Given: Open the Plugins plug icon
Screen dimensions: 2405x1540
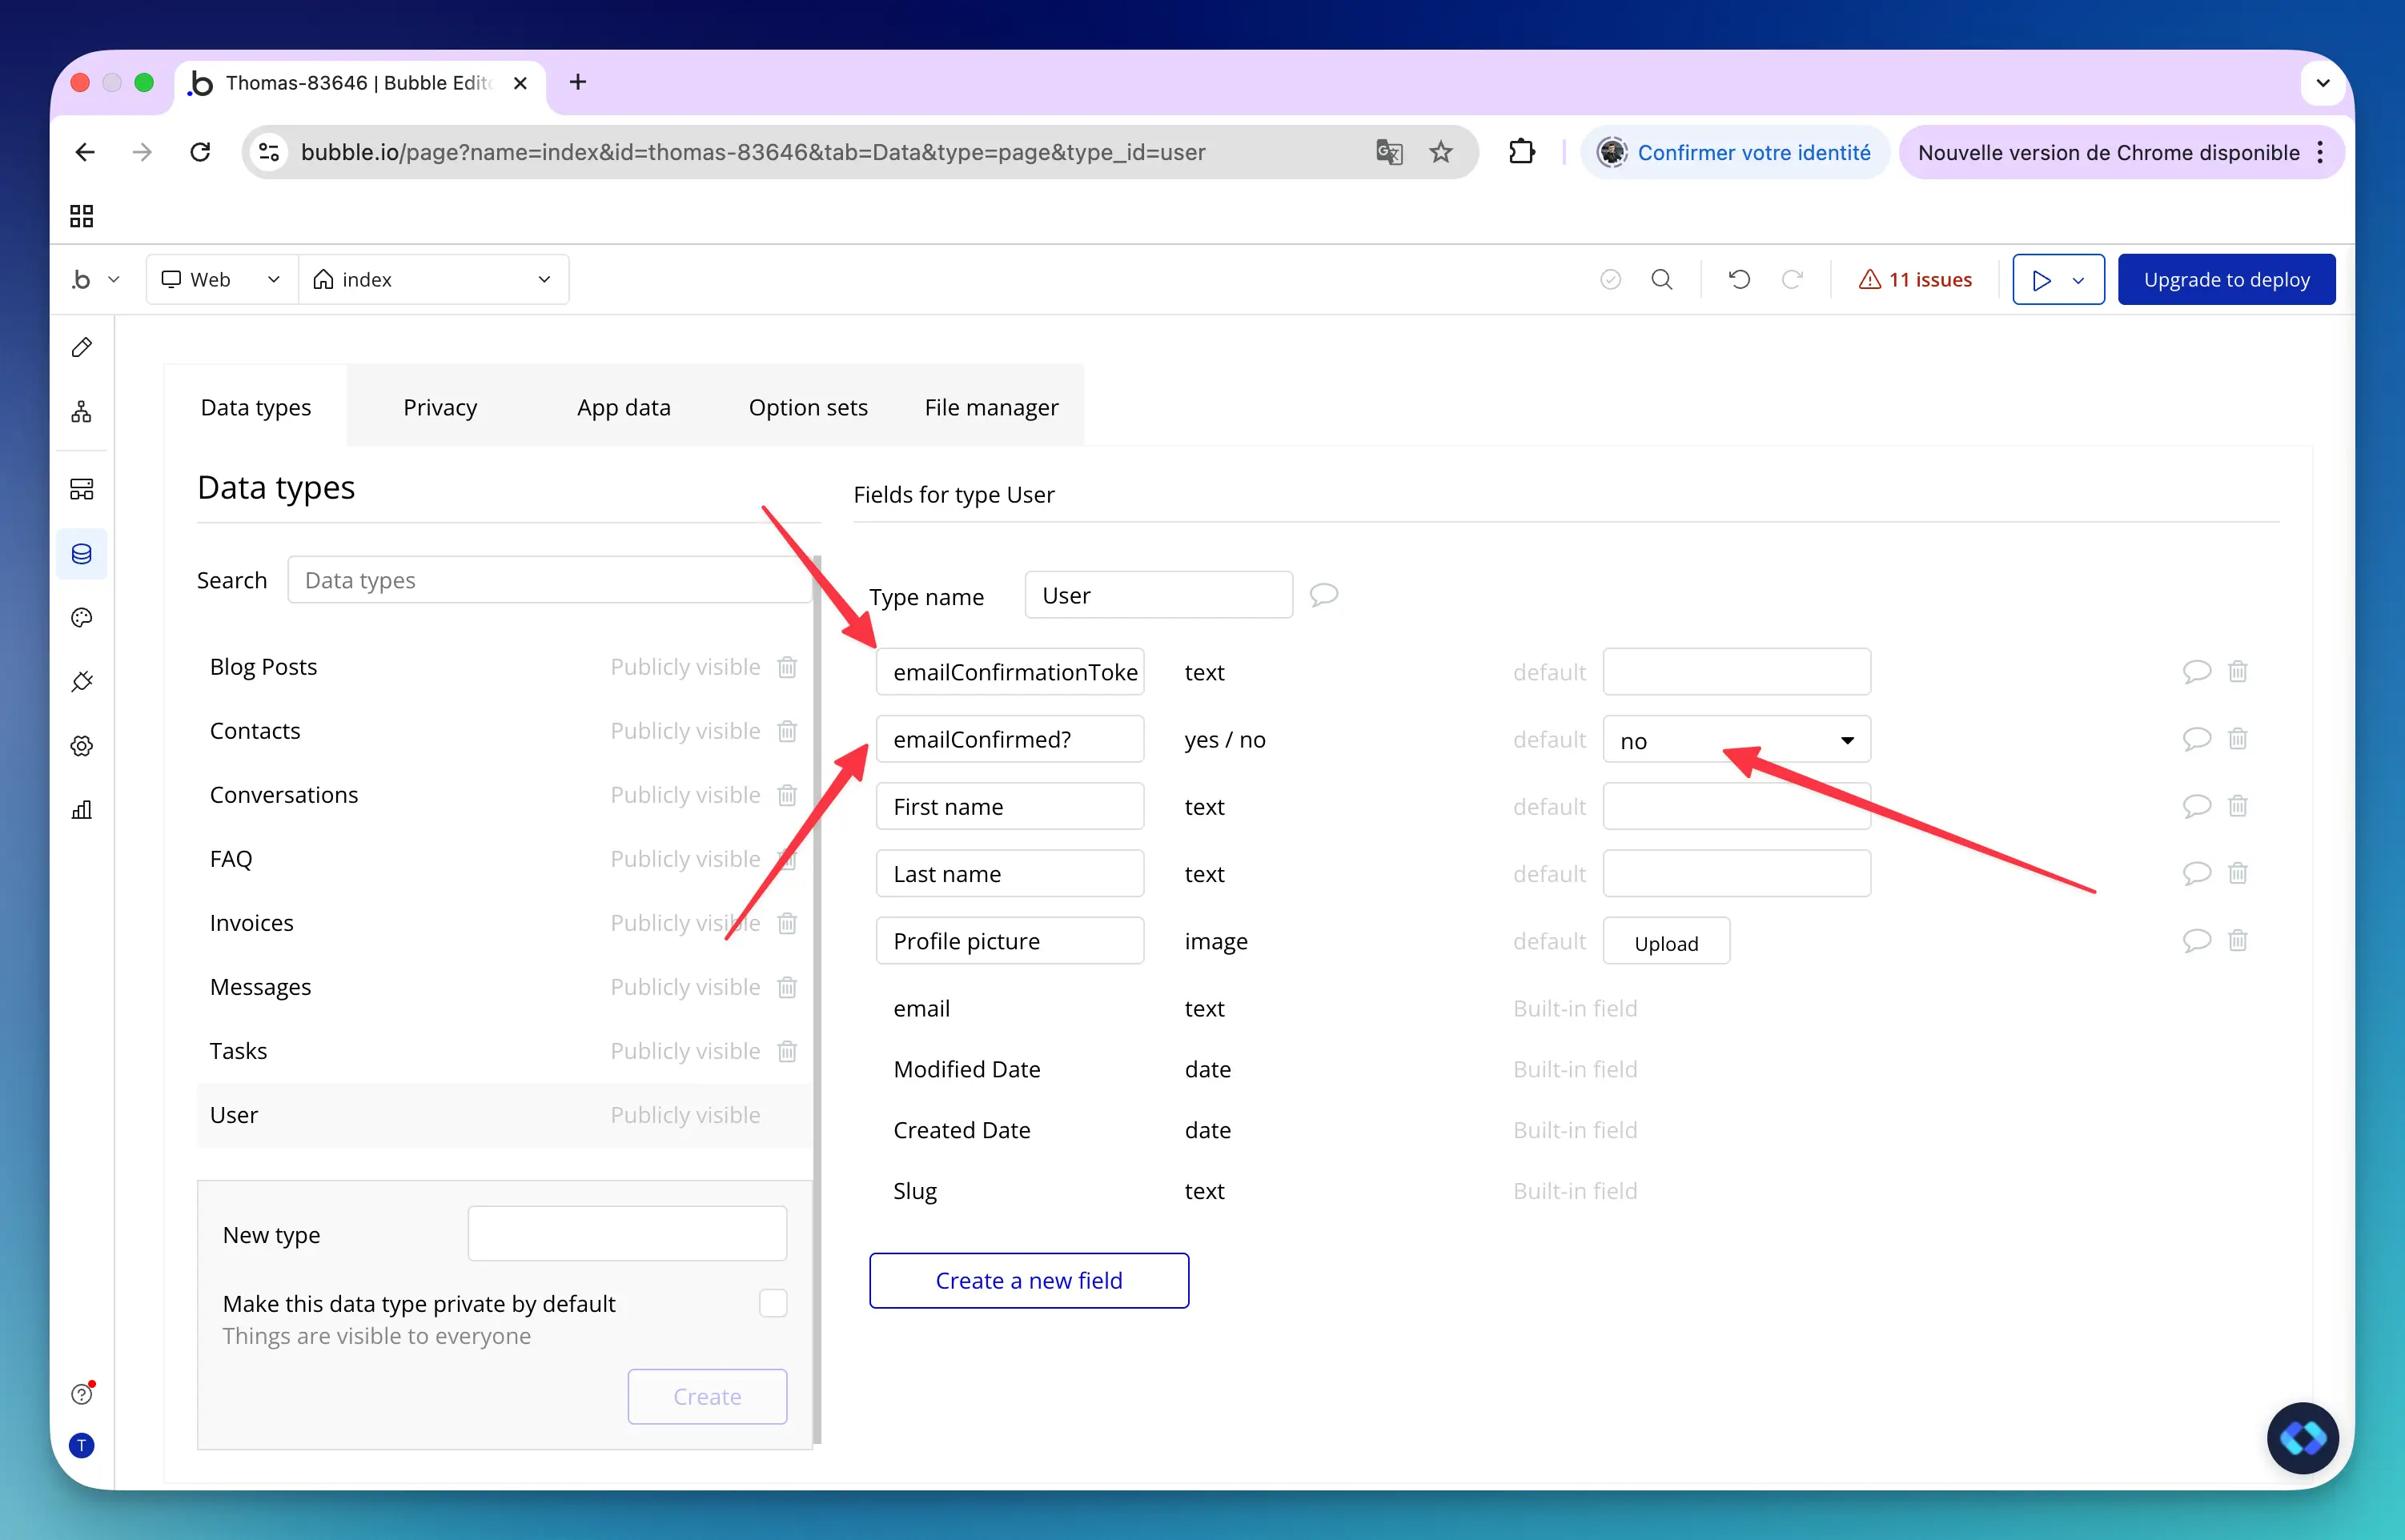Looking at the screenshot, I should [82, 681].
